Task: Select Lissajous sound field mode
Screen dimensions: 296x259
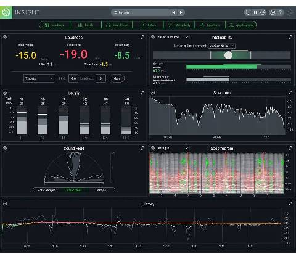Action: [101, 190]
